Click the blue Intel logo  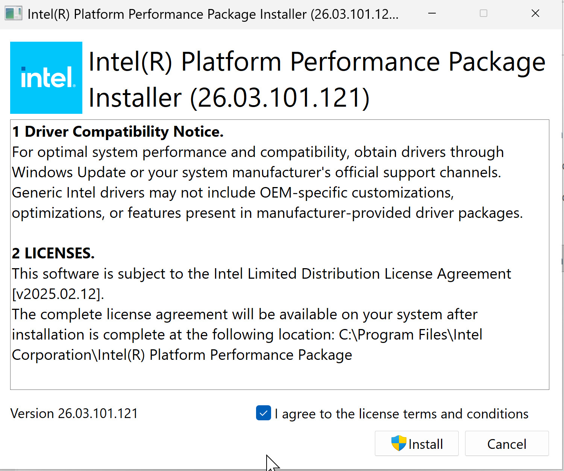46,78
